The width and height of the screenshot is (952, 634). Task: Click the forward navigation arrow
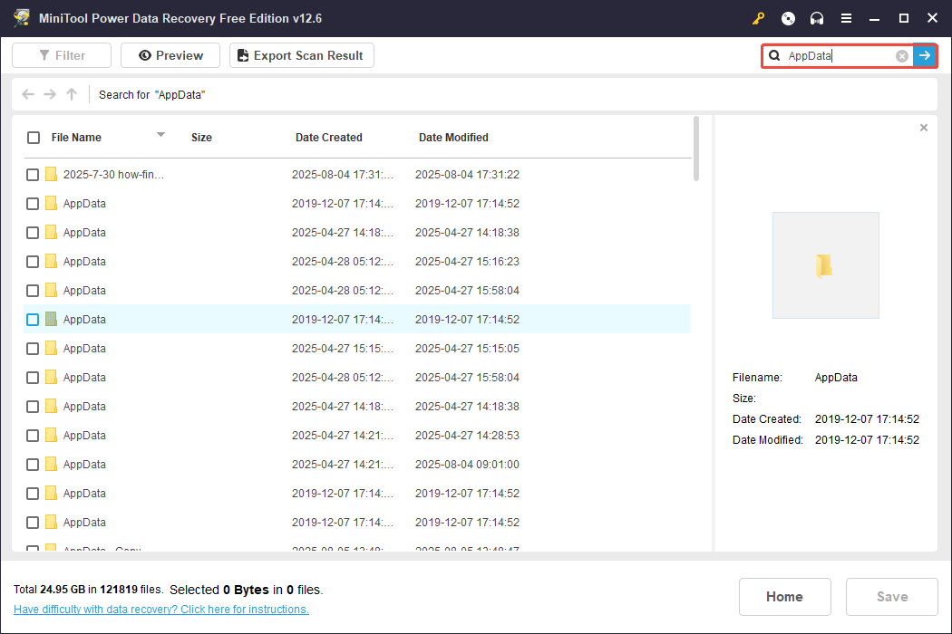49,94
